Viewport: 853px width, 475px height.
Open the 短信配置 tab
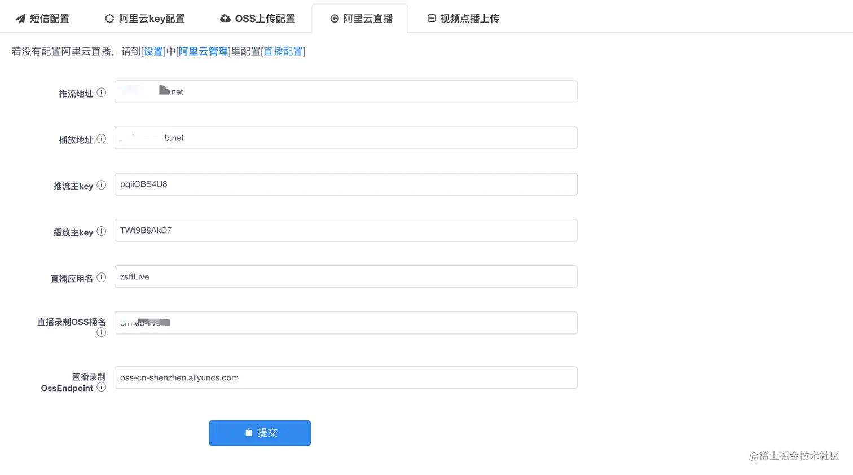[42, 19]
